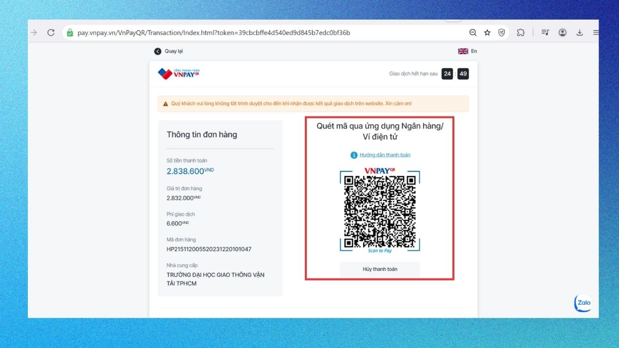Click the Mã đơn hàng label

(181, 240)
